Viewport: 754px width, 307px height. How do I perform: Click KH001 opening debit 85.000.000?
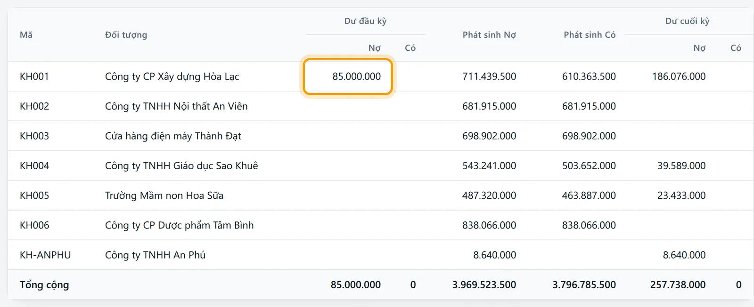(356, 76)
